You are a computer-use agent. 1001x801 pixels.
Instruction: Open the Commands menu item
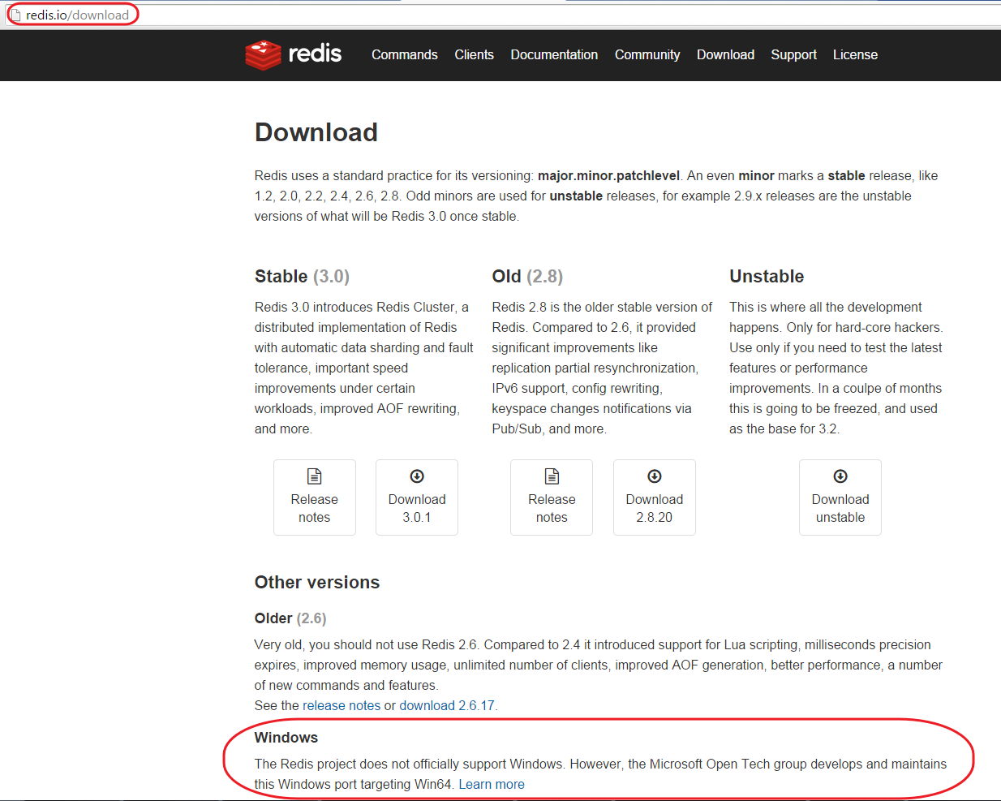click(x=405, y=54)
